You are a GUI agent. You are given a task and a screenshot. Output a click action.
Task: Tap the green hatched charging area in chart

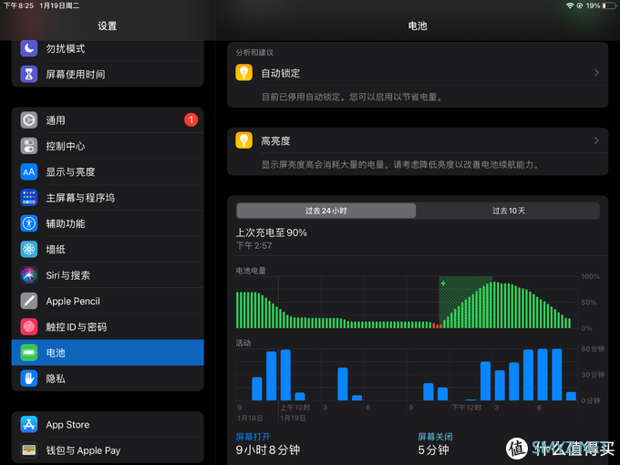point(465,302)
